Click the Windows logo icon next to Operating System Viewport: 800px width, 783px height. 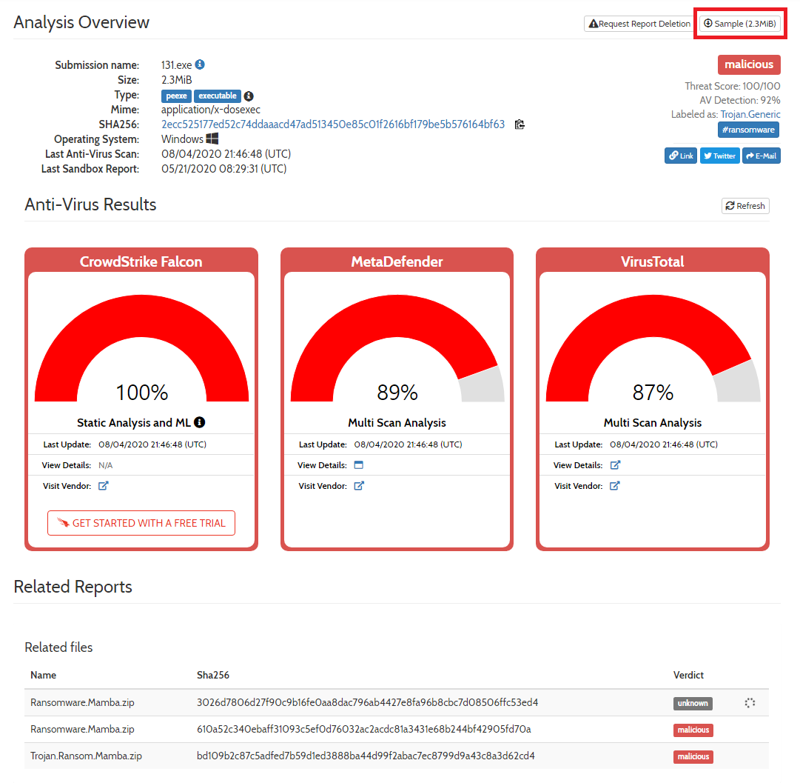(212, 139)
